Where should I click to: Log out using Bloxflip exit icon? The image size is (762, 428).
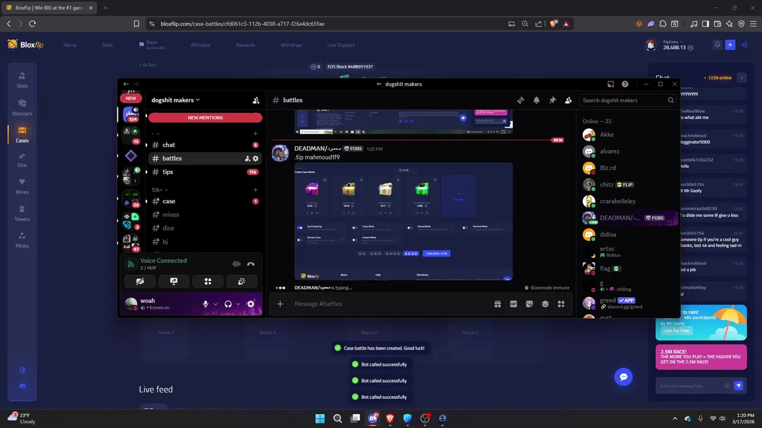[744, 45]
